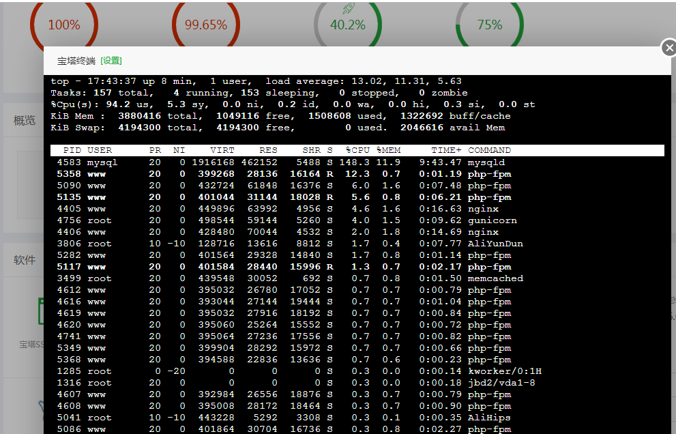Screen dimensions: 676x434
Task: Select the 100% load status gauge
Action: pos(64,24)
